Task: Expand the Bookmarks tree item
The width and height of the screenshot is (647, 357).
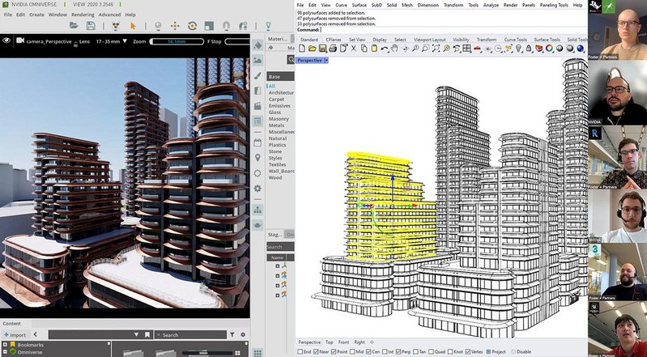Action: click(x=5, y=345)
